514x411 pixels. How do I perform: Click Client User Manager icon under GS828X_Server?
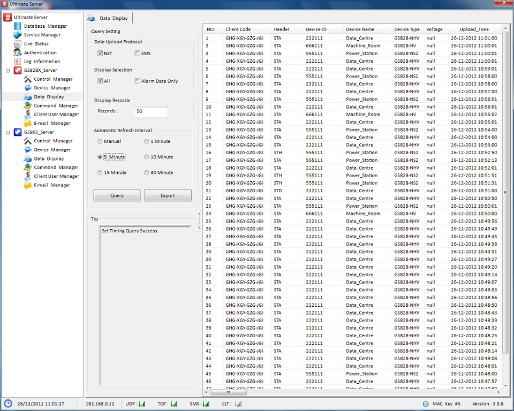pyautogui.click(x=28, y=115)
